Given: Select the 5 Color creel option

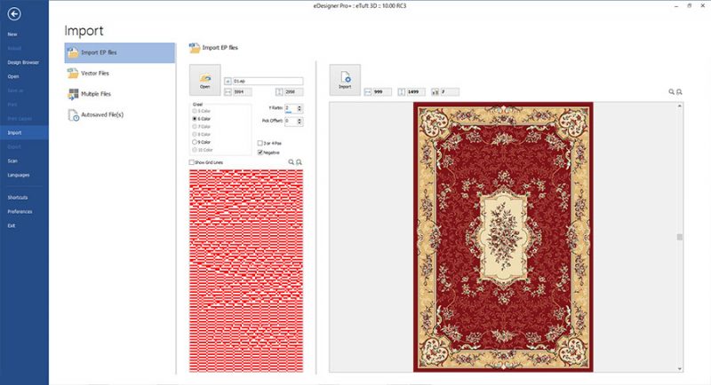Looking at the screenshot, I should (x=202, y=111).
